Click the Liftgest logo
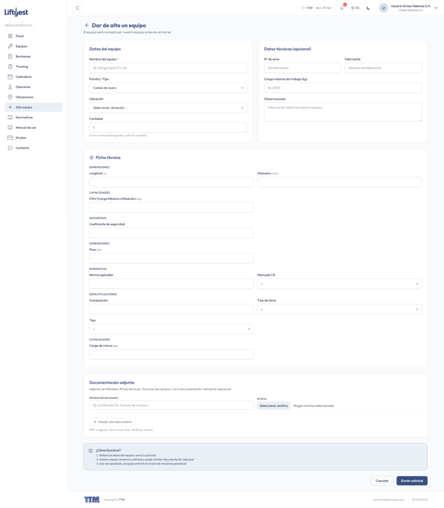The width and height of the screenshot is (444, 508). [16, 11]
